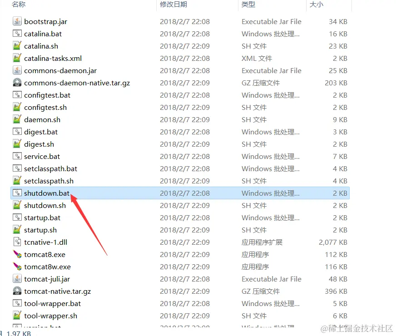This screenshot has height=336, width=396.
Task: Click the daemon.sh file icon
Action: [17, 119]
